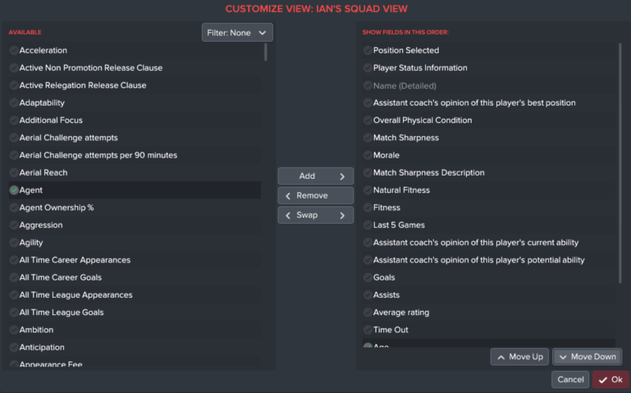Viewport: 631px width, 393px height.
Task: Click the up chevron on Move Up
Action: coord(501,358)
